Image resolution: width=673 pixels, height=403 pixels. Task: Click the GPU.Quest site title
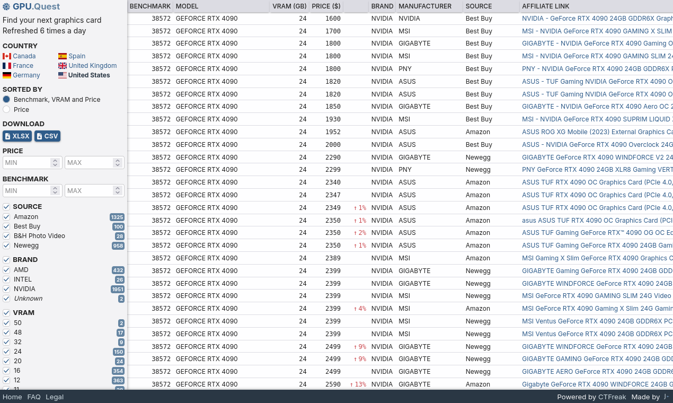pos(36,7)
